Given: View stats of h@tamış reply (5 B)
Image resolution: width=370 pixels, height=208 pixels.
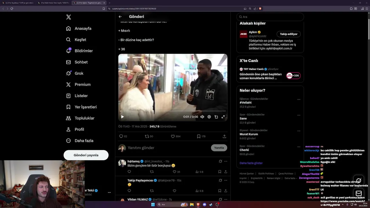Looking at the screenshot, I should (x=199, y=172).
